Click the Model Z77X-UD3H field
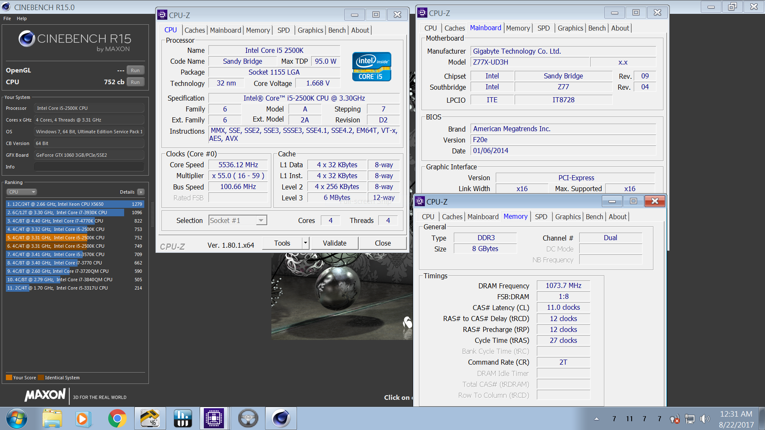 [530, 62]
